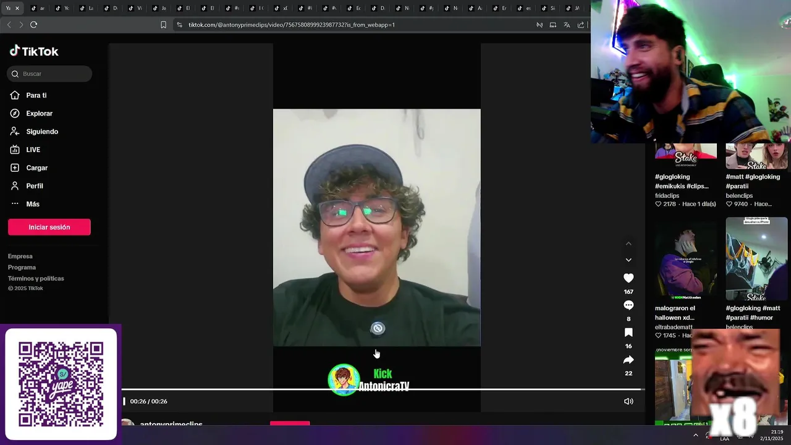The width and height of the screenshot is (791, 445).
Task: Close the active first browser tab
Action: [17, 8]
